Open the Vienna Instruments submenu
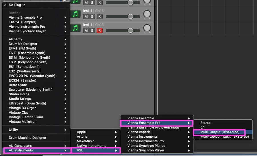 (x=157, y=137)
